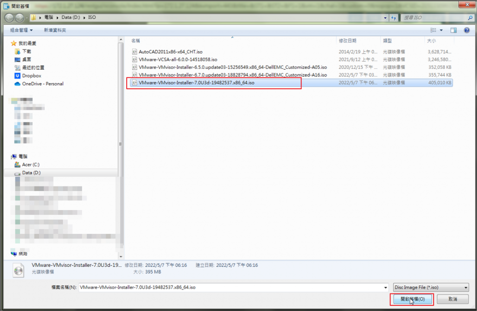Click 開啟舊檔(O) open button

(x=413, y=299)
